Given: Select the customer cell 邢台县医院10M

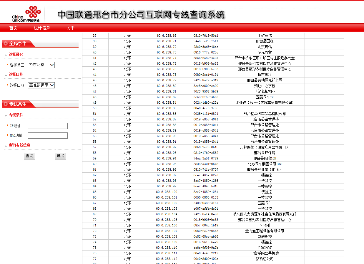Looking at the screenshot, I should coord(265,158).
